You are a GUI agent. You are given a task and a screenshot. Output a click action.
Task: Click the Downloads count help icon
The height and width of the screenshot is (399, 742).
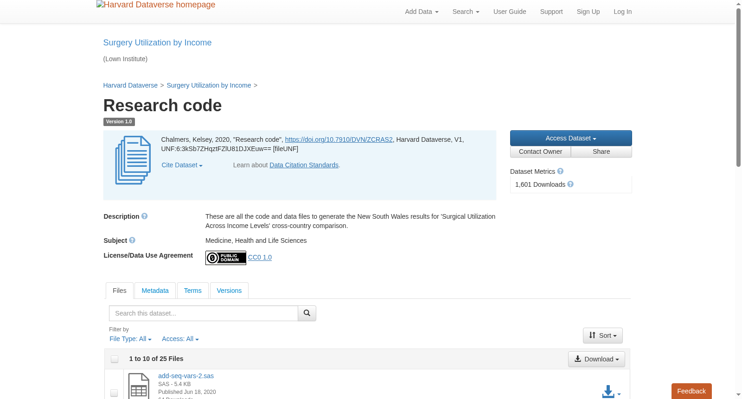point(570,184)
